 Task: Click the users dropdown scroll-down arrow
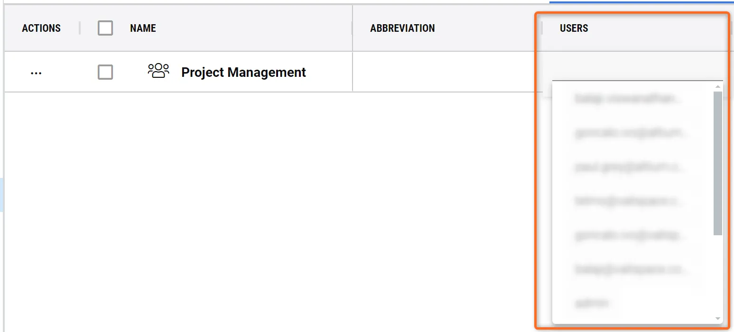pyautogui.click(x=718, y=319)
